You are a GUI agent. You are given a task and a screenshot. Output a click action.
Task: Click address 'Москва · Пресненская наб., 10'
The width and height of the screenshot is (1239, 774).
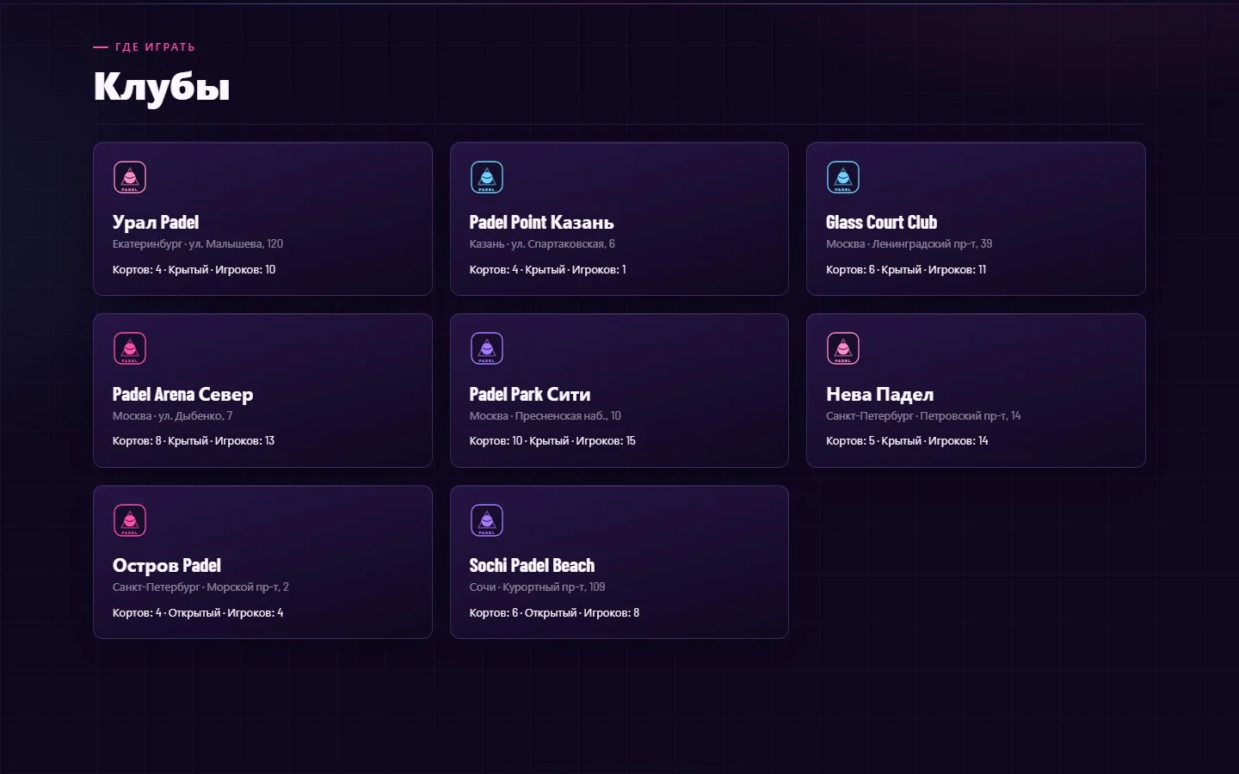click(546, 416)
